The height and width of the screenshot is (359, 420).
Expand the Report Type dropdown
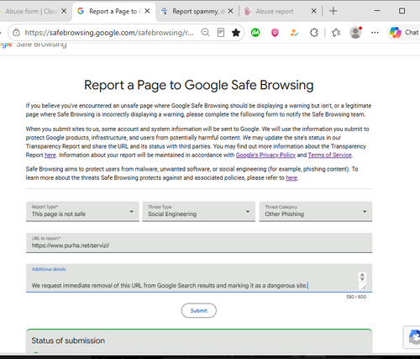(x=82, y=212)
